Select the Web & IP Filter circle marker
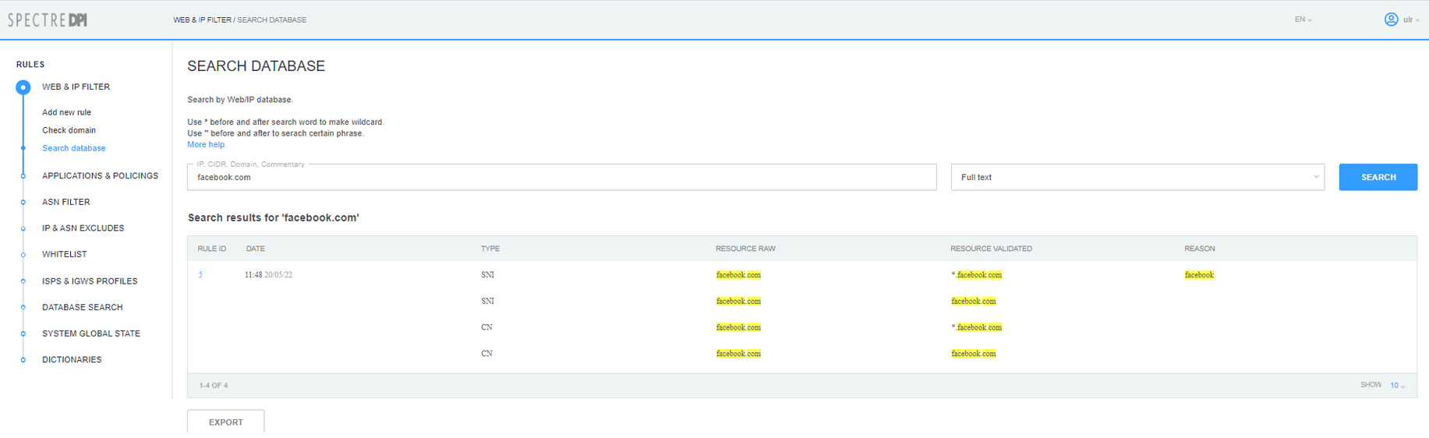The height and width of the screenshot is (438, 1429). click(x=23, y=87)
